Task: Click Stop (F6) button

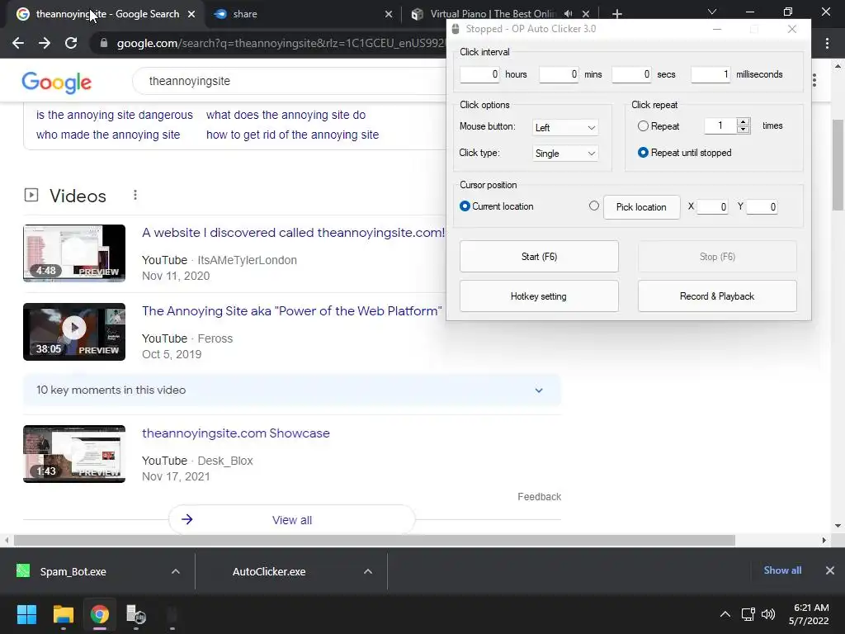Action: click(x=717, y=257)
